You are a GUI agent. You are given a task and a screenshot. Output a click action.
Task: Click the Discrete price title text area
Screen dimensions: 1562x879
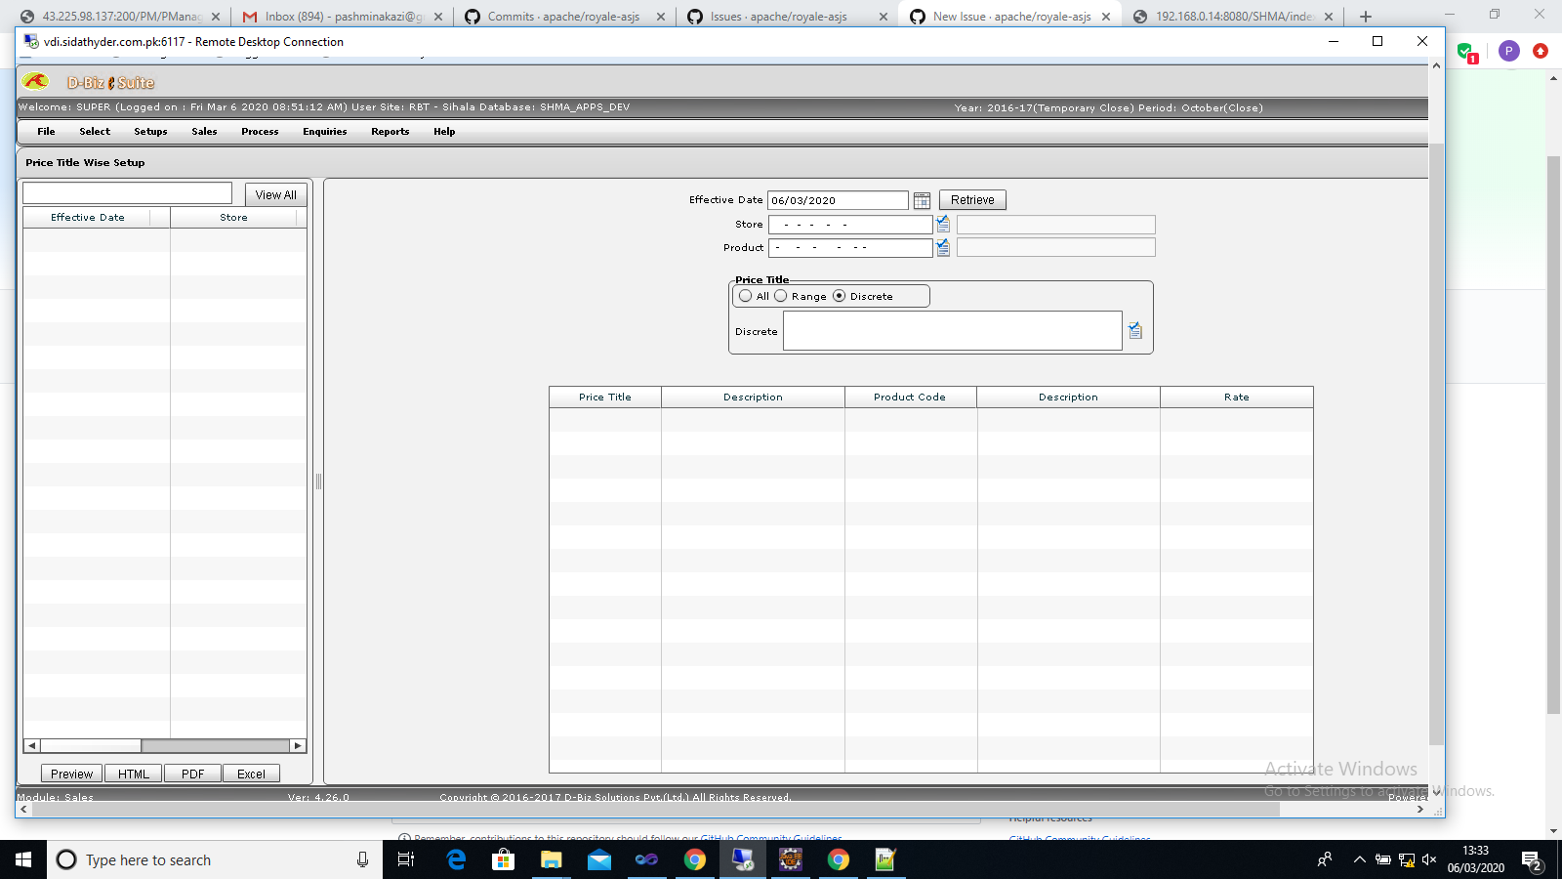point(952,331)
